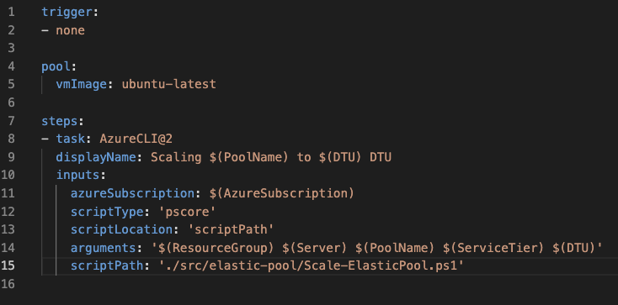
Task: Click the 'azureSubscription' property
Action: point(132,193)
